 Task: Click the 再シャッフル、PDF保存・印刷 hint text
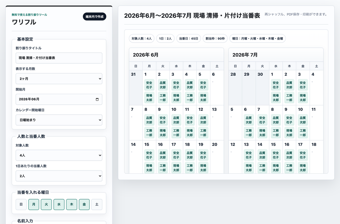tap(296, 14)
